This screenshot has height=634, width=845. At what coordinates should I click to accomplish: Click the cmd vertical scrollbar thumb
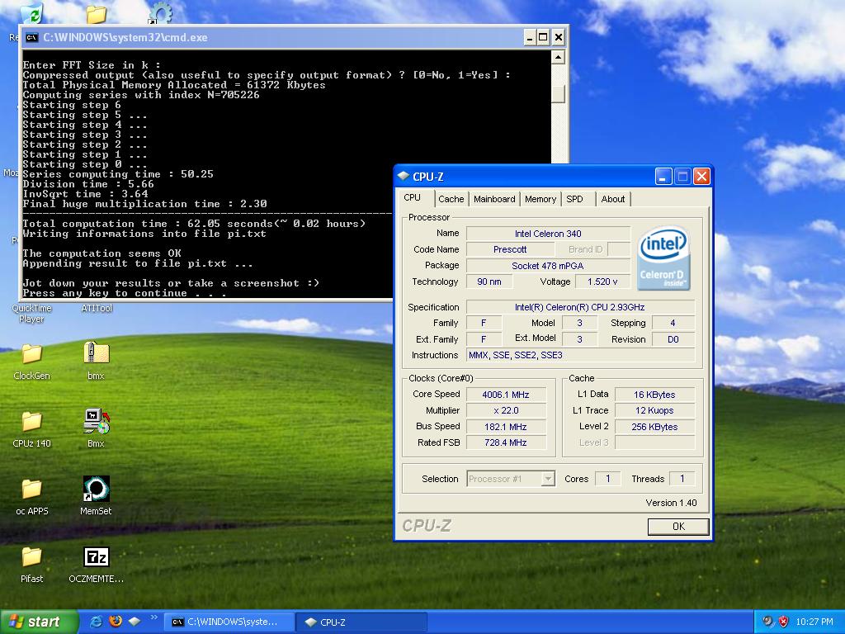click(x=559, y=93)
